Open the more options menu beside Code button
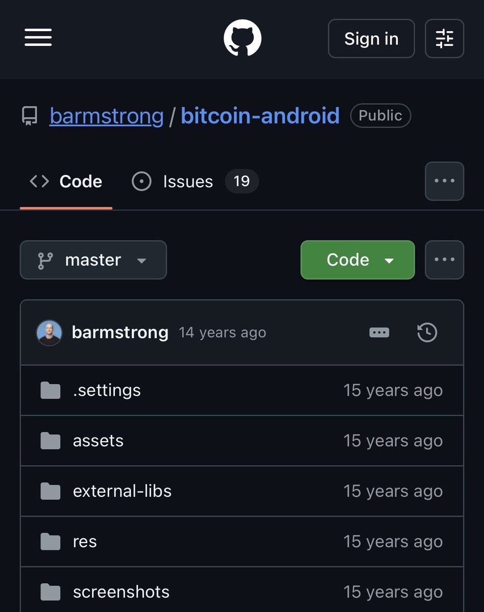The height and width of the screenshot is (612, 484). 444,260
